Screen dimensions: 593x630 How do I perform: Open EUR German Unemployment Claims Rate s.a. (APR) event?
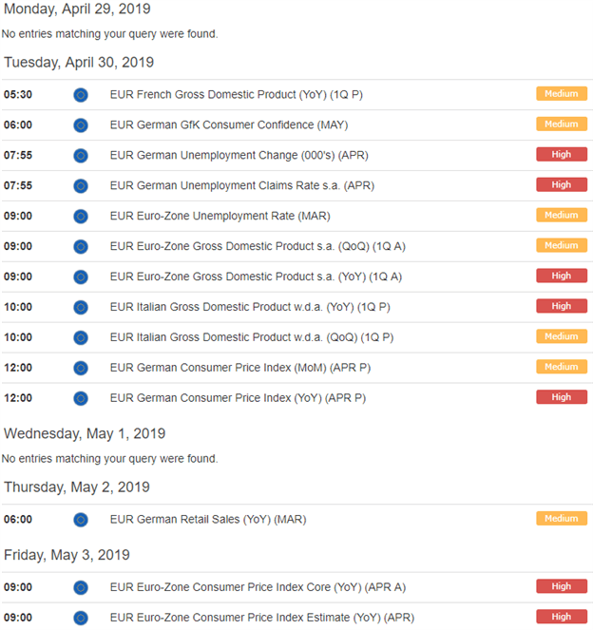(x=242, y=185)
